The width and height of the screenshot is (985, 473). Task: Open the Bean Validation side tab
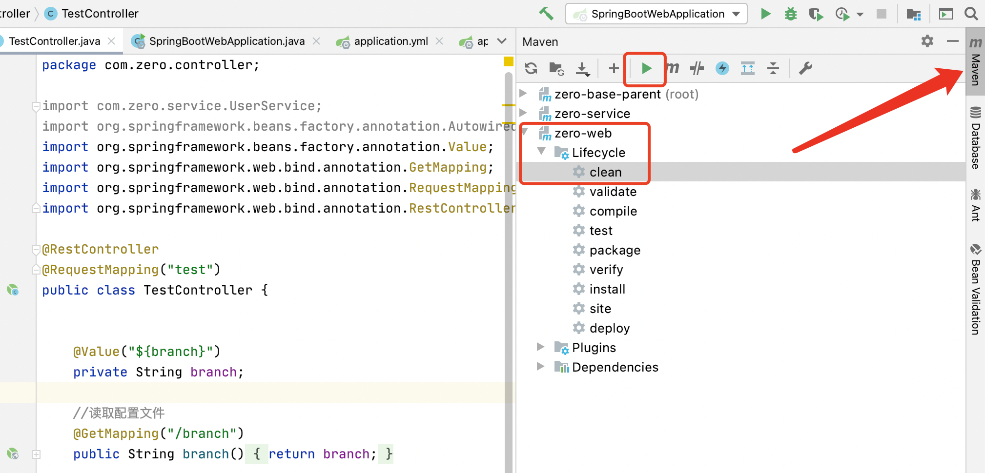coord(975,289)
